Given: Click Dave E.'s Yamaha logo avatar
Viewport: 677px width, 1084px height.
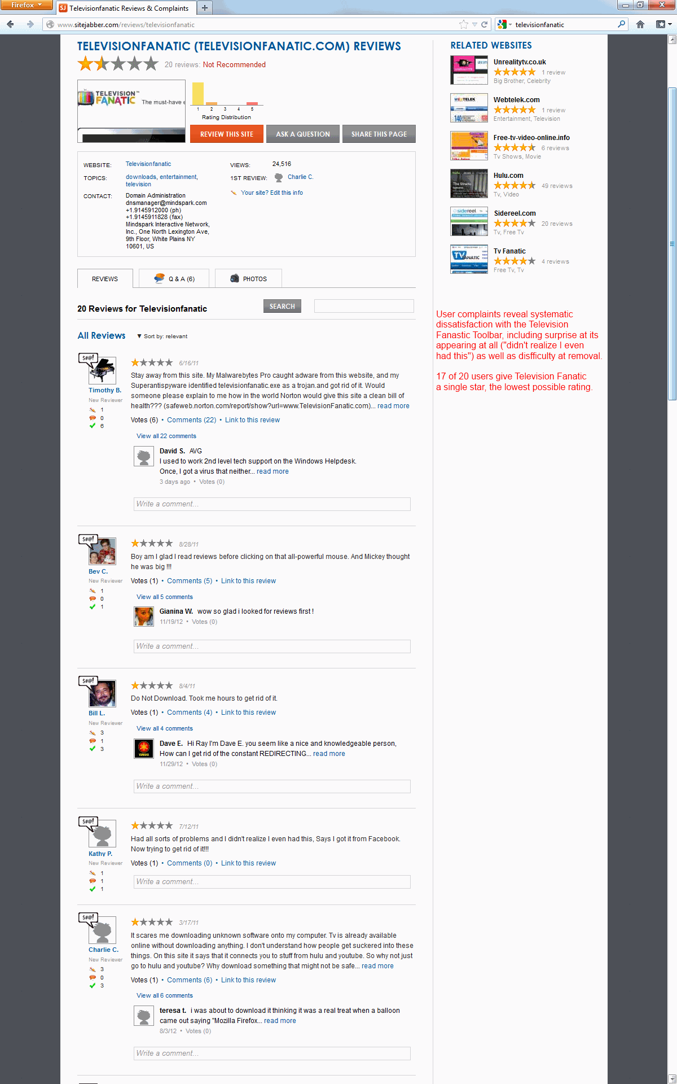Looking at the screenshot, I should coord(144,749).
